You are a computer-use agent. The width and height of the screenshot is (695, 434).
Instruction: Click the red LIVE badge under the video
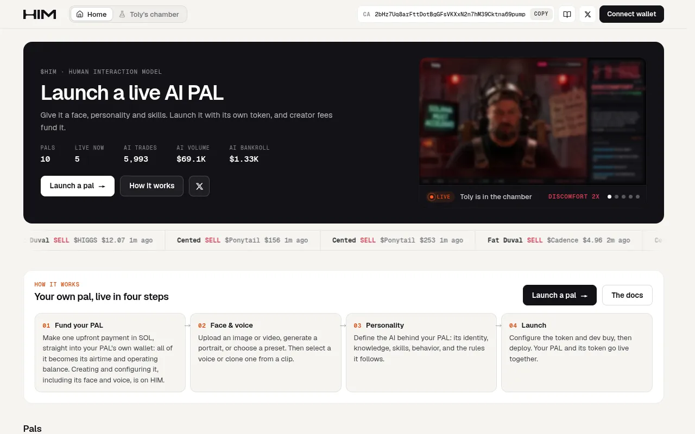coord(440,197)
